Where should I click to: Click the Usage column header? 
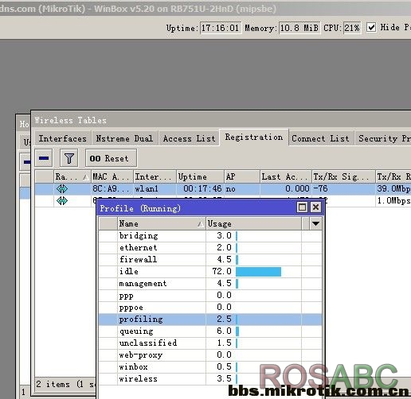253,223
